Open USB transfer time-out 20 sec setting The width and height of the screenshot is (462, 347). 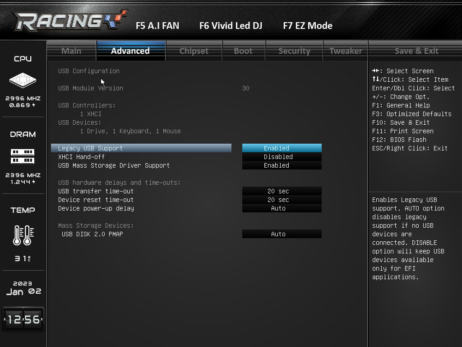coord(282,191)
